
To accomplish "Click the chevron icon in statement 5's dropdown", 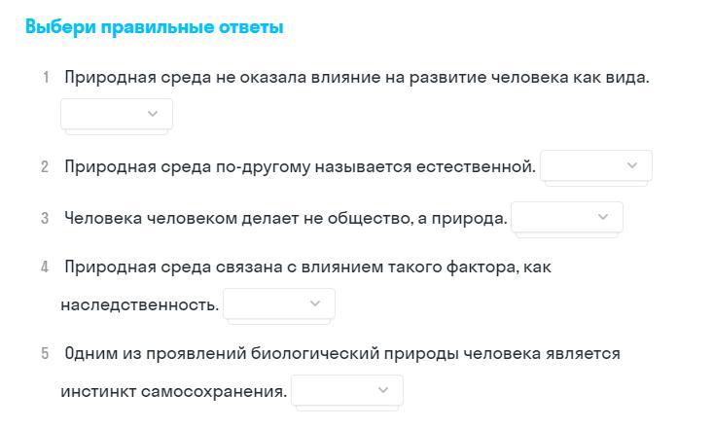I will point(383,390).
